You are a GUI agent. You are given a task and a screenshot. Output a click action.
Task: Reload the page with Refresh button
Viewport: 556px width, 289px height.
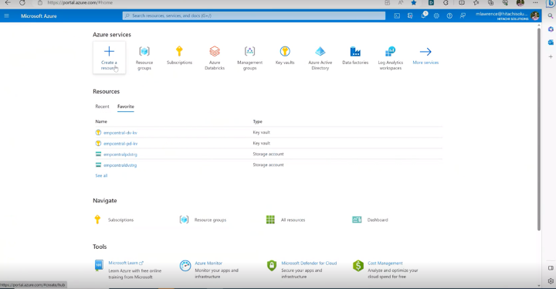coord(22,3)
